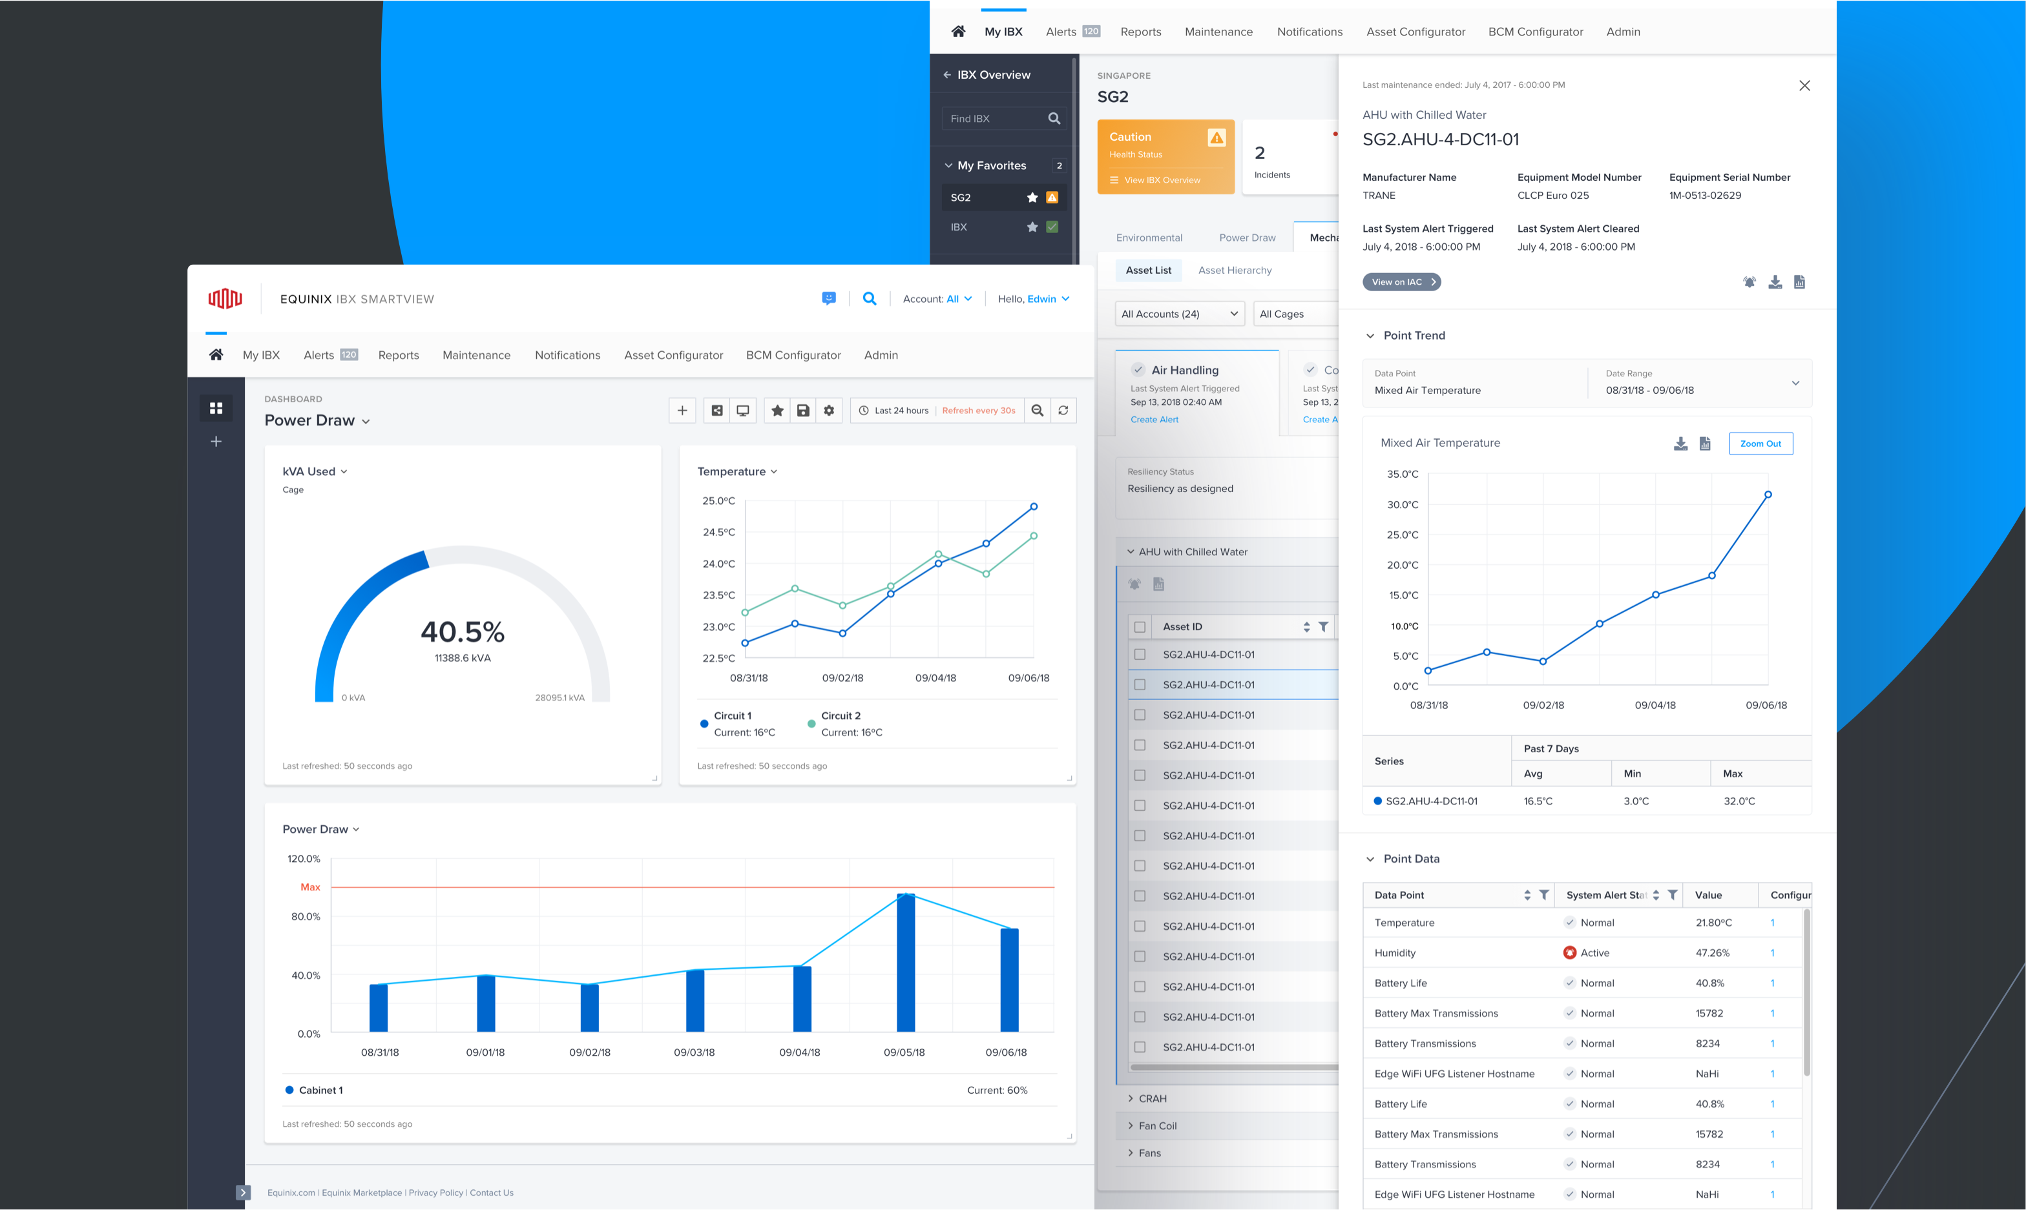
Task: Sort the Asset ID column
Action: (1306, 626)
